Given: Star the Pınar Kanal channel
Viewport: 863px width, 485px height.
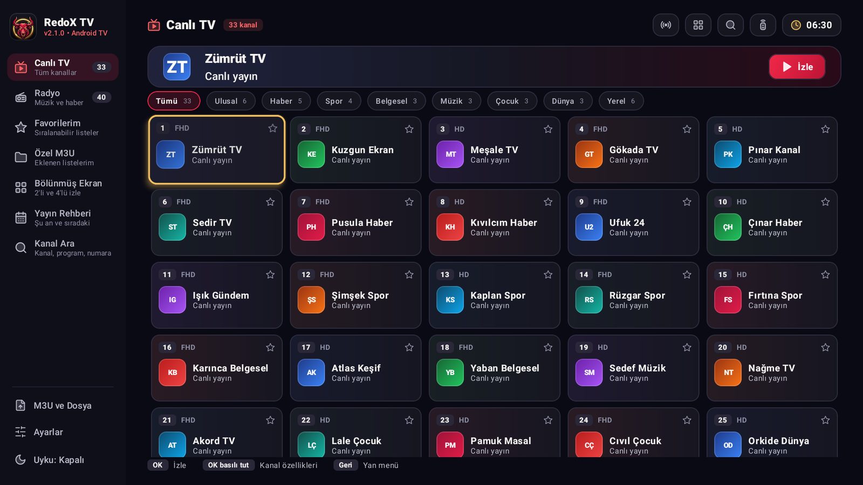Looking at the screenshot, I should point(825,129).
